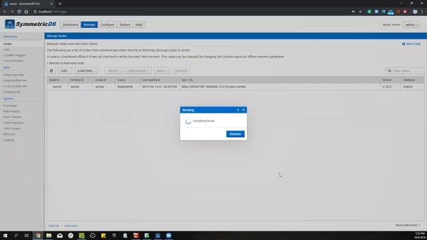Viewport: 427px width, 240px height.
Task: Open the Send dropdown button
Action: coord(161,71)
